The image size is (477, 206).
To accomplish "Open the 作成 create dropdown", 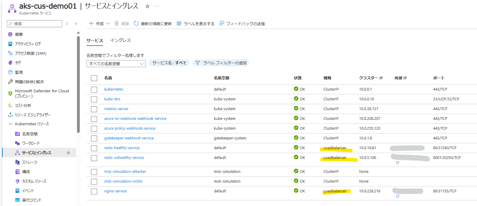I will [99, 23].
